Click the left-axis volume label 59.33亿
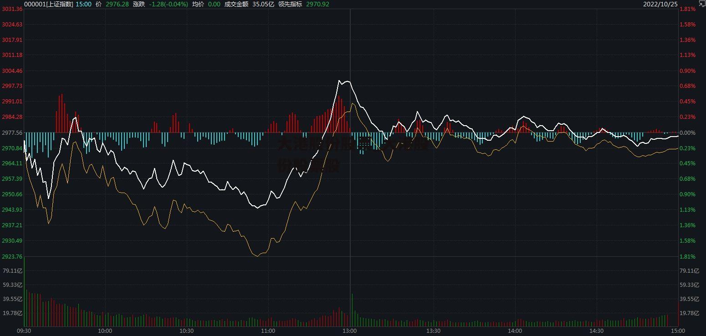The image size is (706, 336). (13, 285)
